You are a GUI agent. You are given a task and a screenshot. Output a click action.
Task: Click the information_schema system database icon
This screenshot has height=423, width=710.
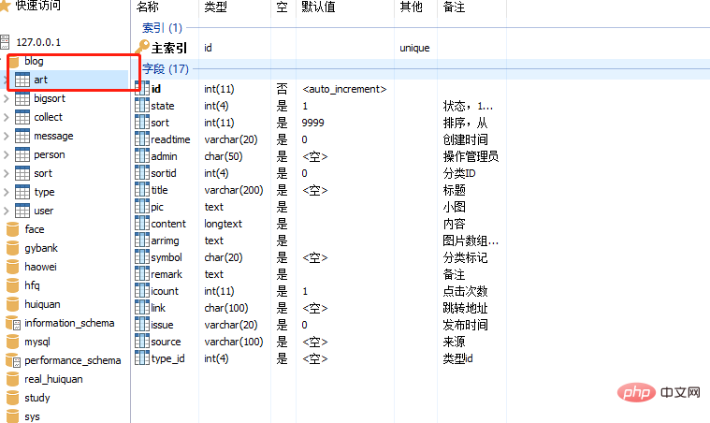(x=13, y=323)
